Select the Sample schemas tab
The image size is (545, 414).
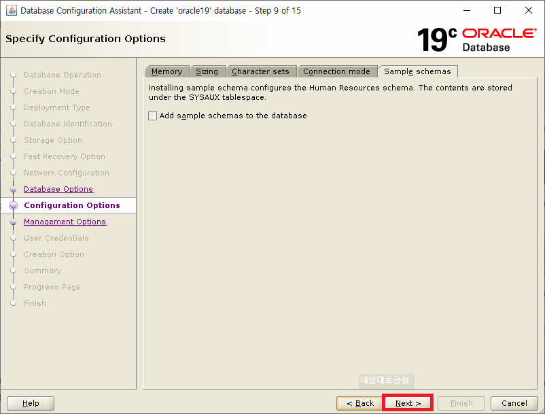417,71
